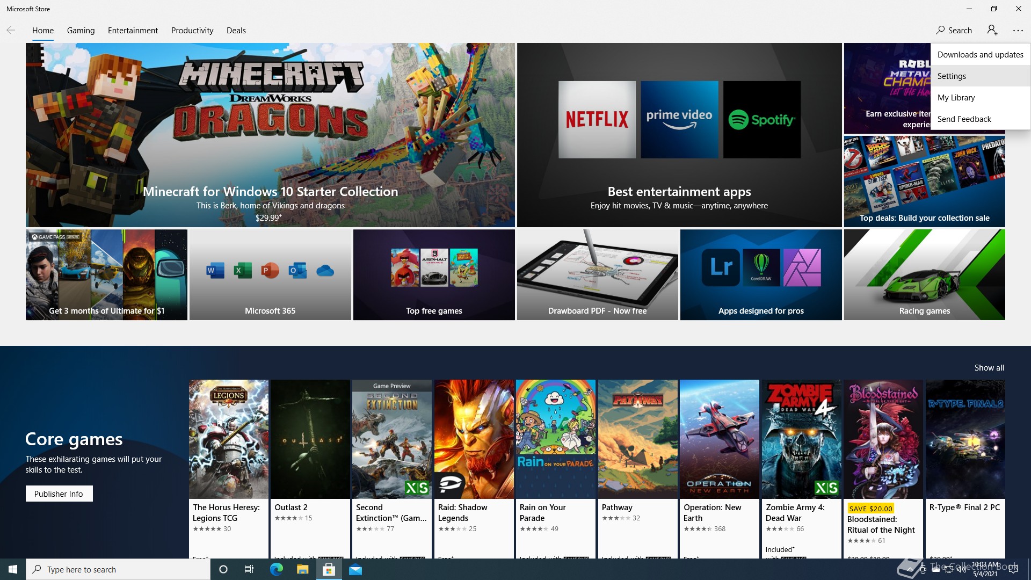
Task: Open My Library from the menu
Action: [x=981, y=97]
